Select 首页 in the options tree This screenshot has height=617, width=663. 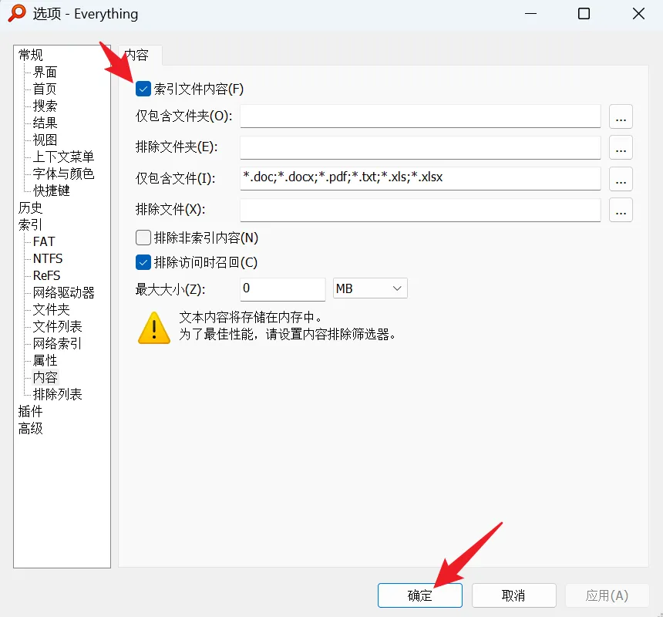click(x=45, y=89)
